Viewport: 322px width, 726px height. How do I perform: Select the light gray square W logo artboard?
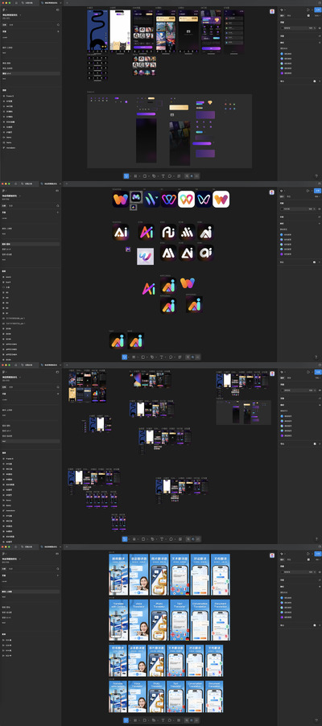tap(145, 256)
